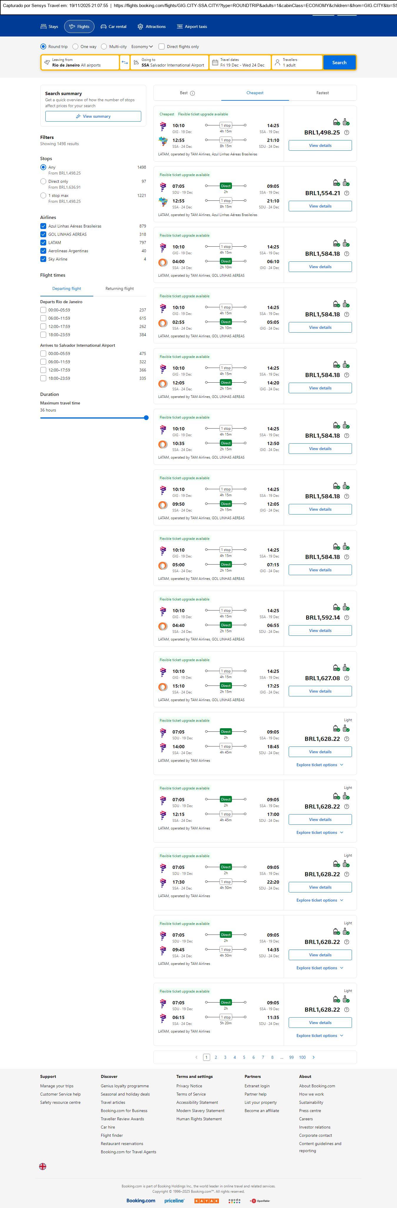Enable Direct flights only checkbox
This screenshot has width=397, height=1208.
(x=162, y=47)
